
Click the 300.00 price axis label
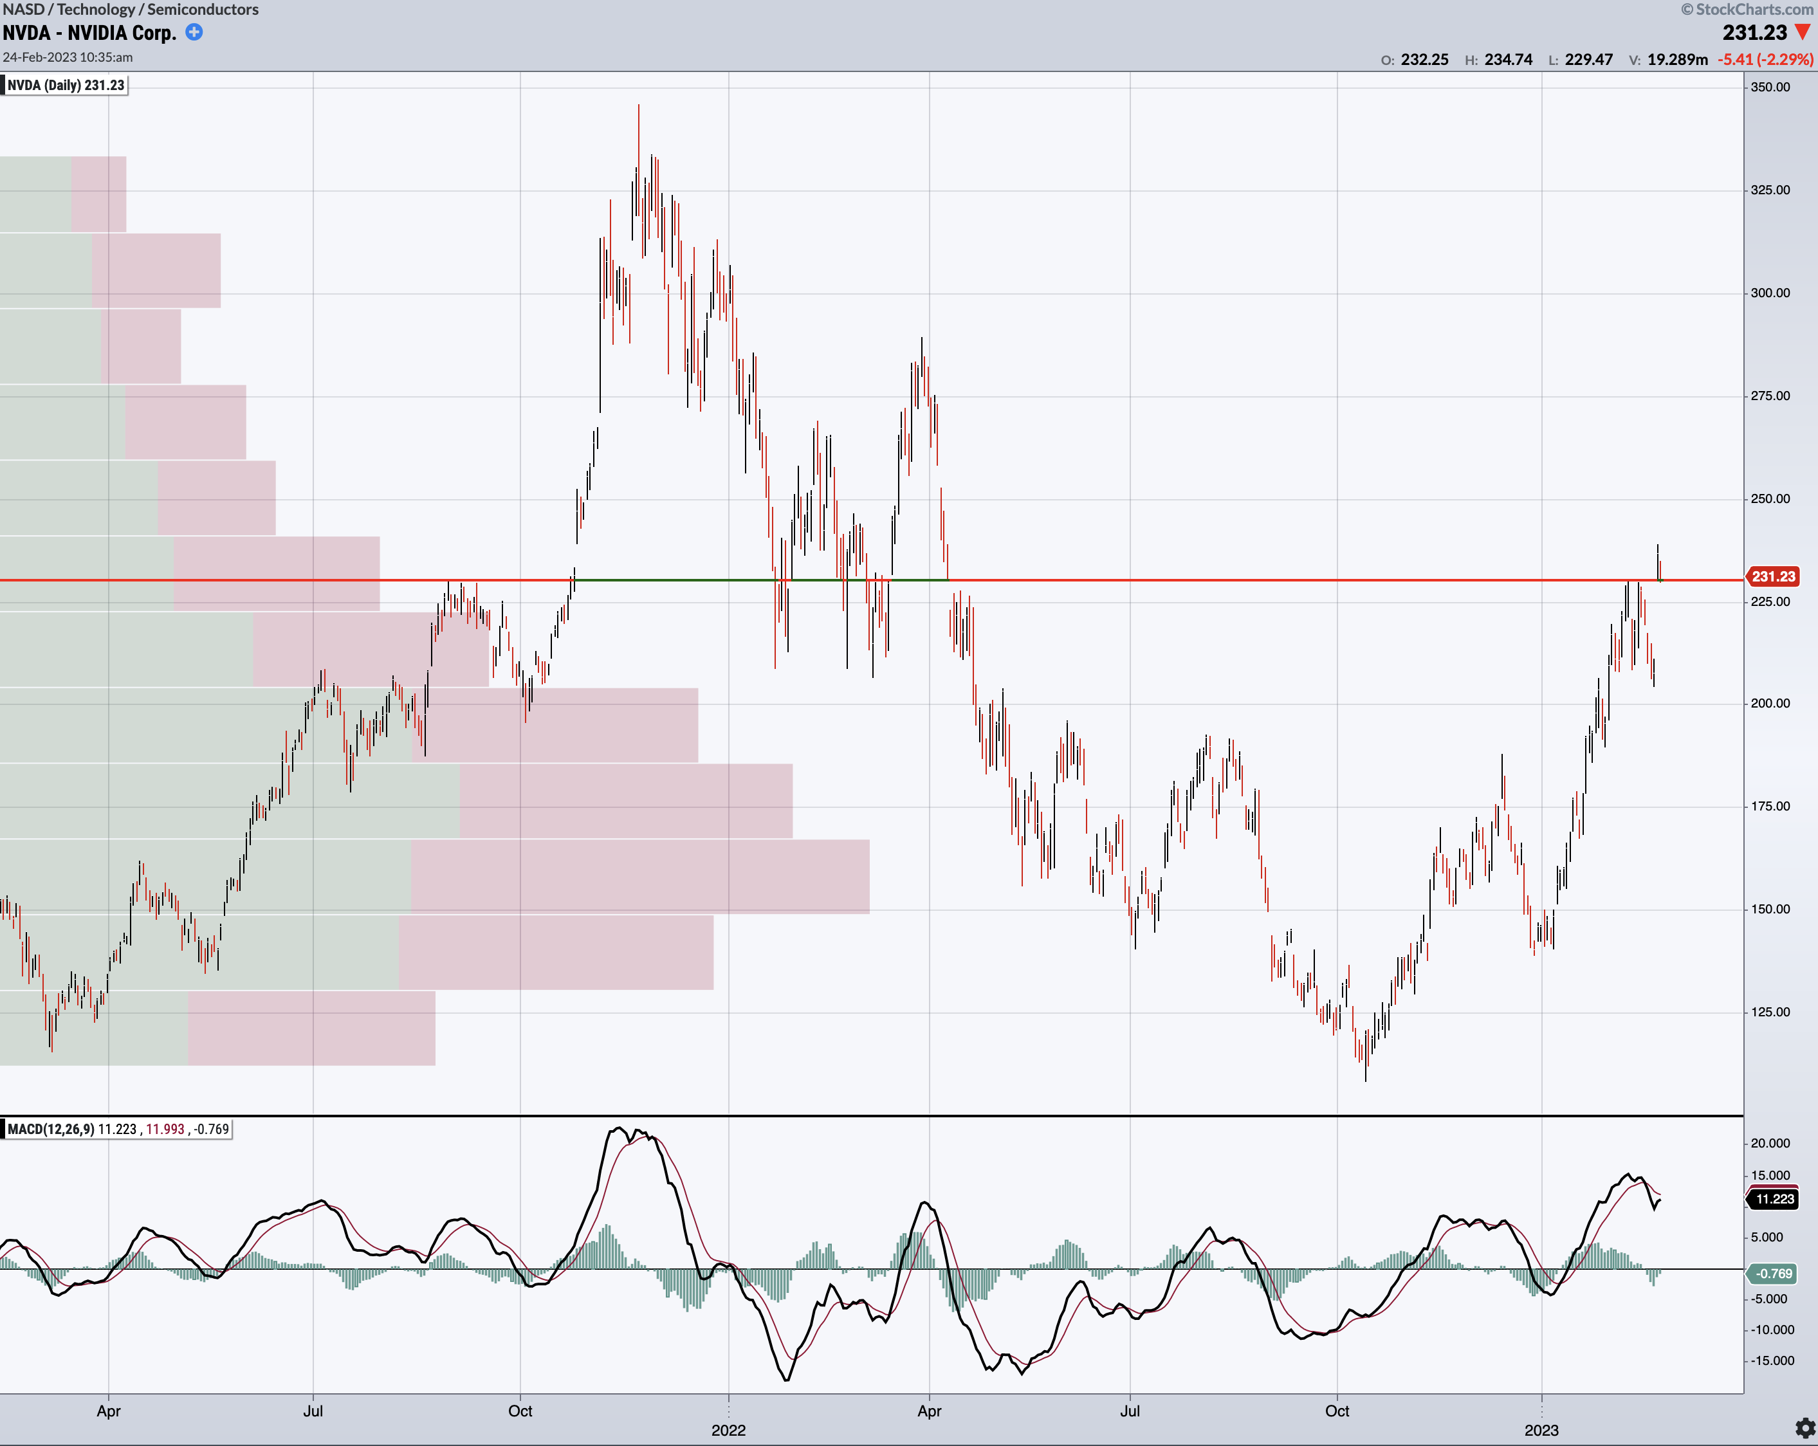click(x=1770, y=293)
